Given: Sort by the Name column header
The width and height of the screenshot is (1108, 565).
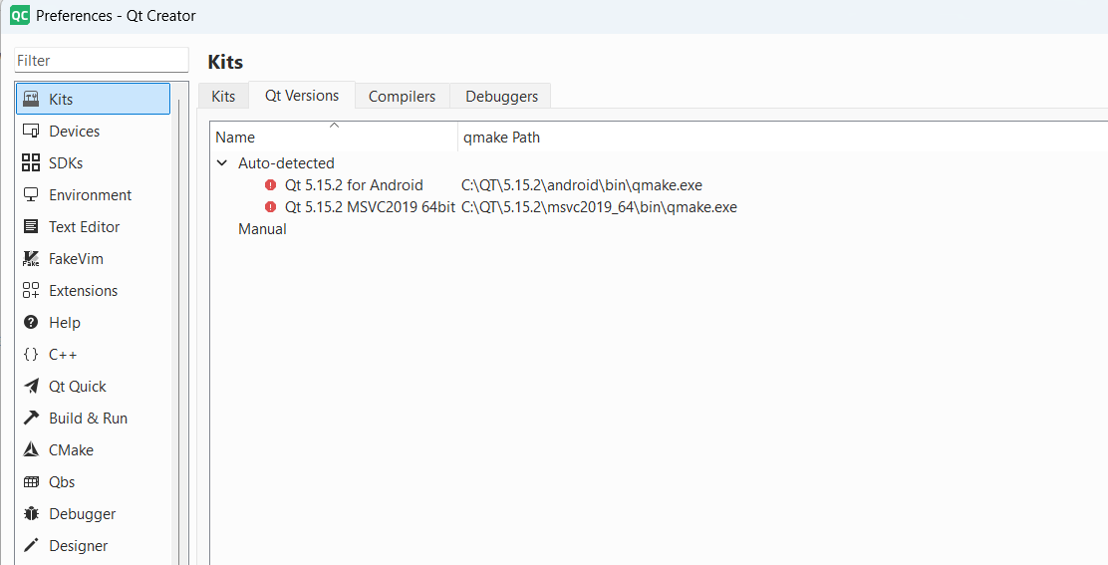Looking at the screenshot, I should pos(235,138).
